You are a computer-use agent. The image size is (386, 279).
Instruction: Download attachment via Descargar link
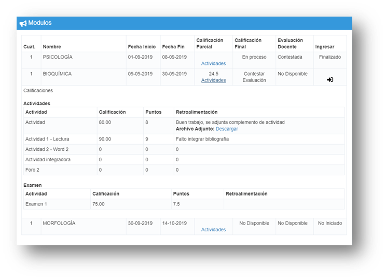(x=227, y=129)
